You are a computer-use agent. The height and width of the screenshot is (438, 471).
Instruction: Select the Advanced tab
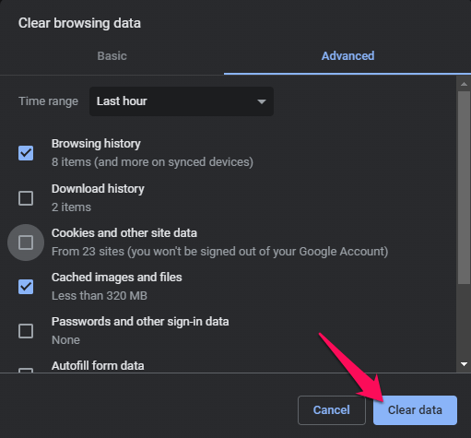click(347, 56)
